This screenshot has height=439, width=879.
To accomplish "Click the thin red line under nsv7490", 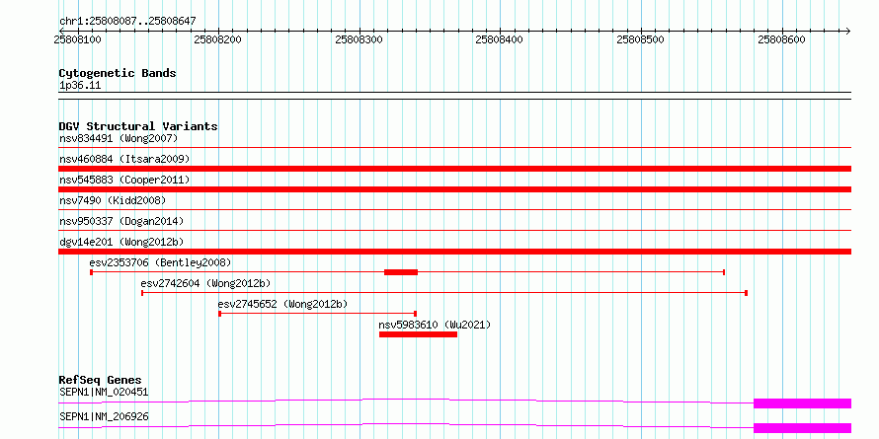I will pyautogui.click(x=454, y=210).
